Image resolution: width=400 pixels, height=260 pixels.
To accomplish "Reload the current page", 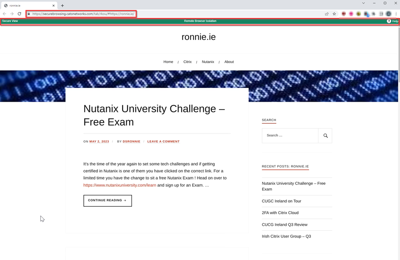I will point(19,14).
